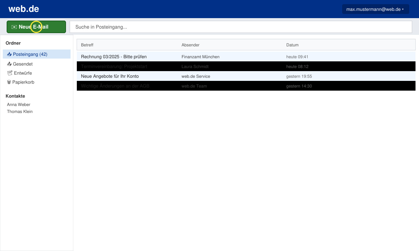419x251 pixels.
Task: Click the date "heute 08:12"
Action: coord(297,66)
